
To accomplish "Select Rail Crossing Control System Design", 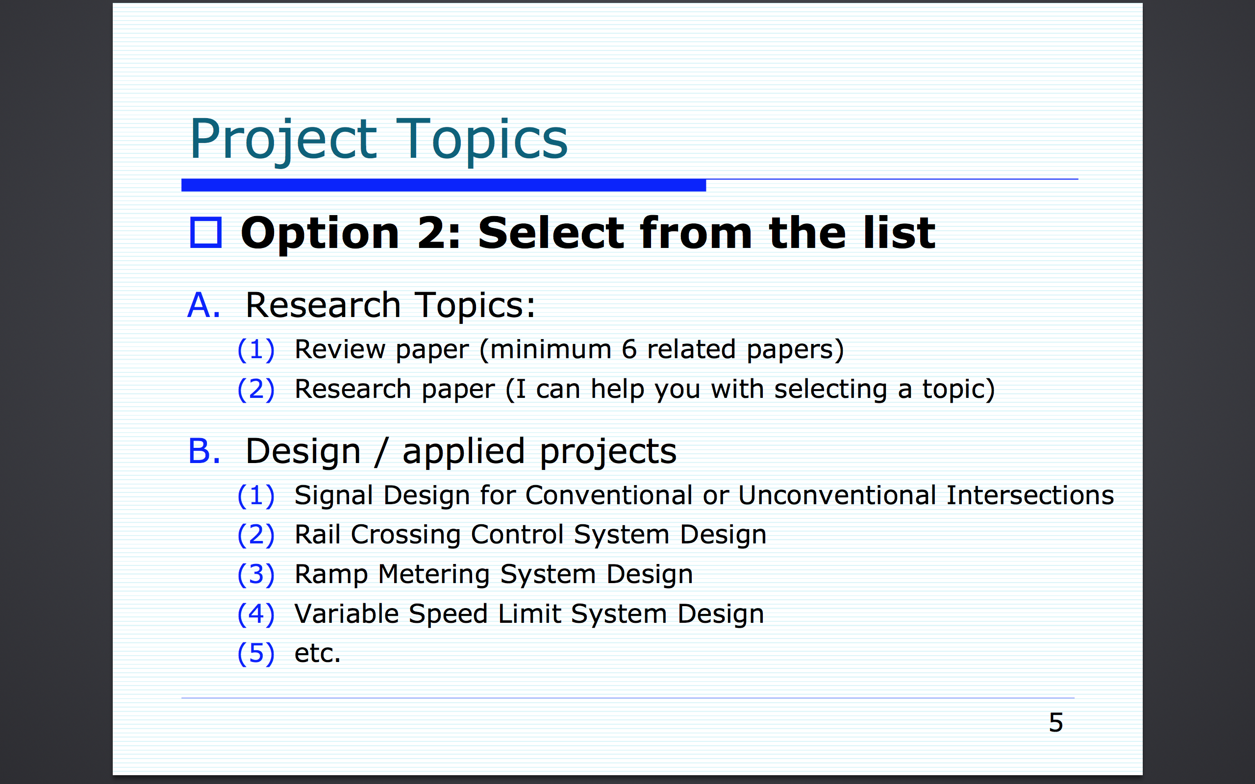I will [530, 535].
